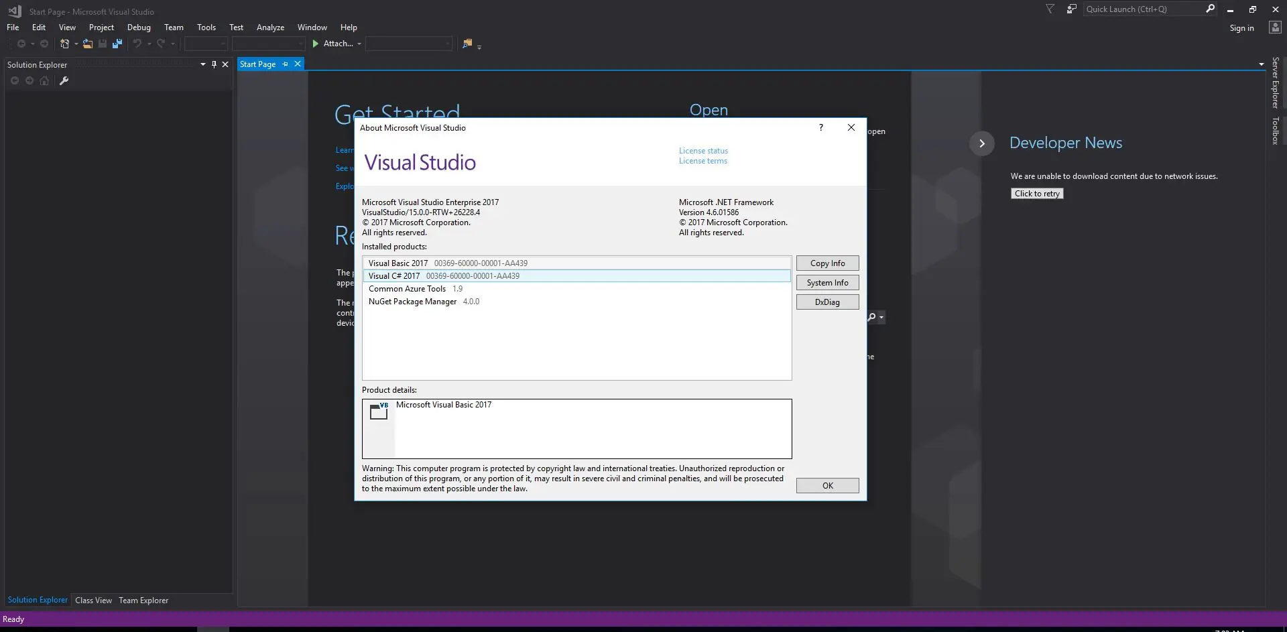Open the License status link
The width and height of the screenshot is (1287, 632).
coord(703,151)
